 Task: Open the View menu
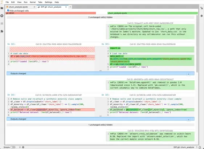tap(19, 2)
